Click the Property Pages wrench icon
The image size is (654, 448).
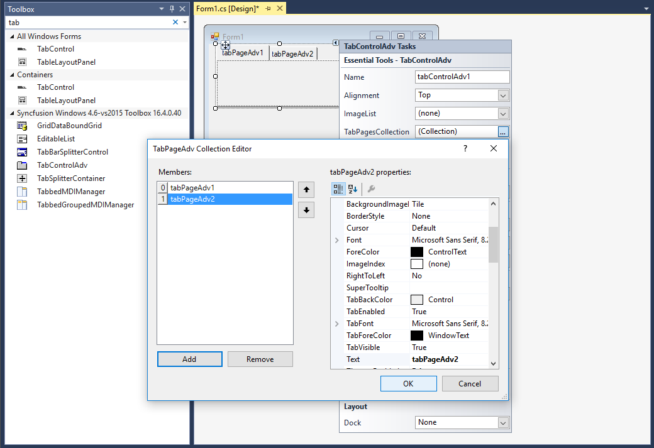[x=371, y=188]
